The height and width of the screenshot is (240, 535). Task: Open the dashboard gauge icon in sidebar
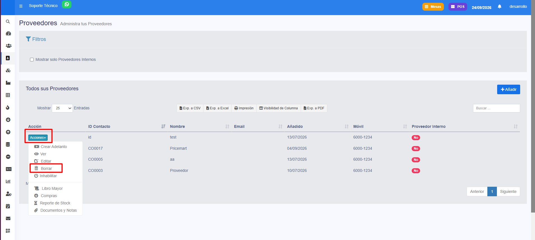pos(8,33)
